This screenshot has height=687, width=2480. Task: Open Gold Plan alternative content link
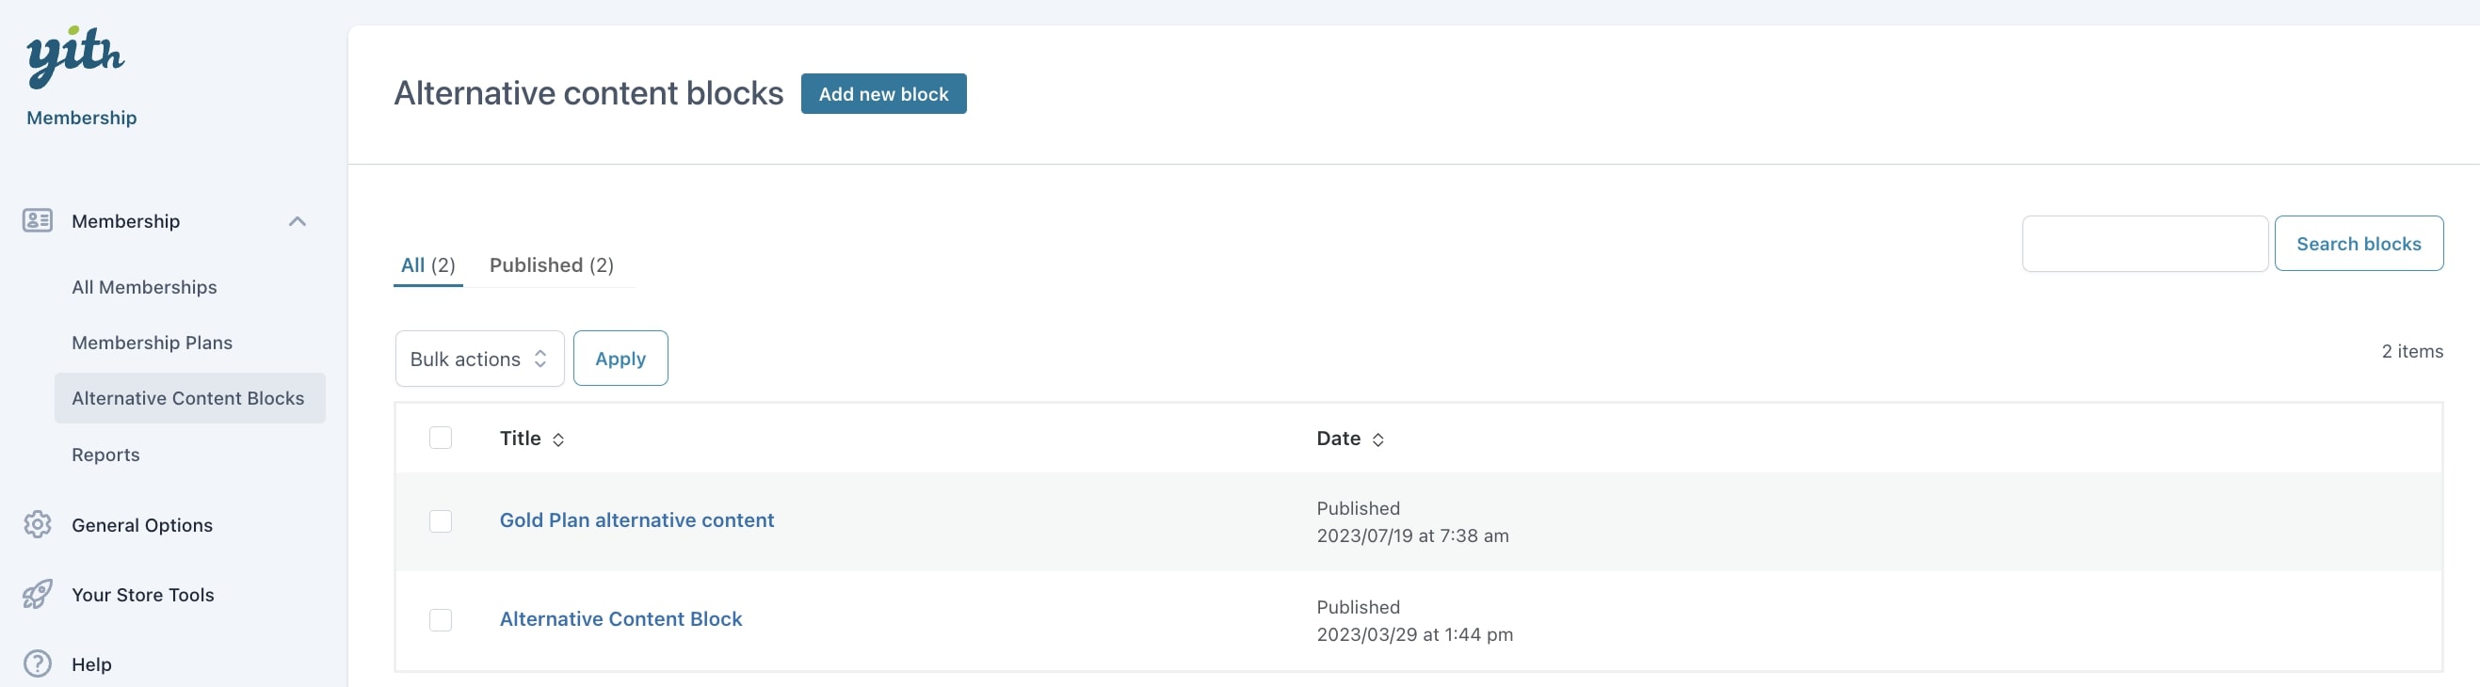[x=636, y=519]
